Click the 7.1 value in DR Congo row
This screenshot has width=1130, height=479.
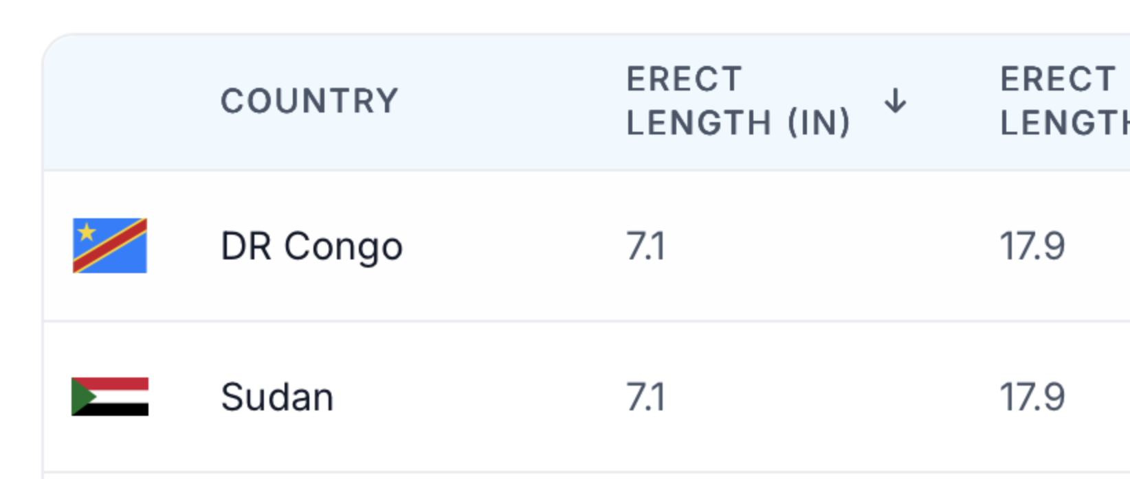(645, 246)
